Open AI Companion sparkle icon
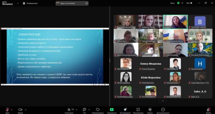Viewport: 215px width, 114px height. coord(125,110)
